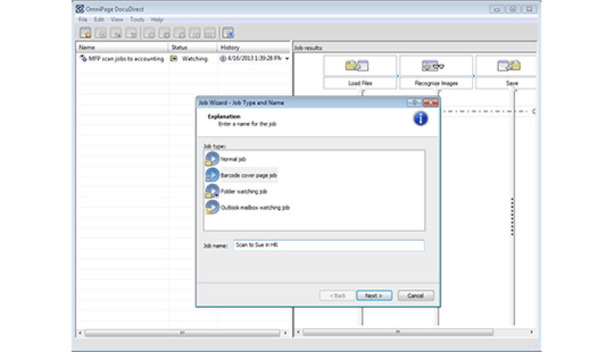
Task: Select Outlook mailbox watching job entry
Action: pos(255,208)
